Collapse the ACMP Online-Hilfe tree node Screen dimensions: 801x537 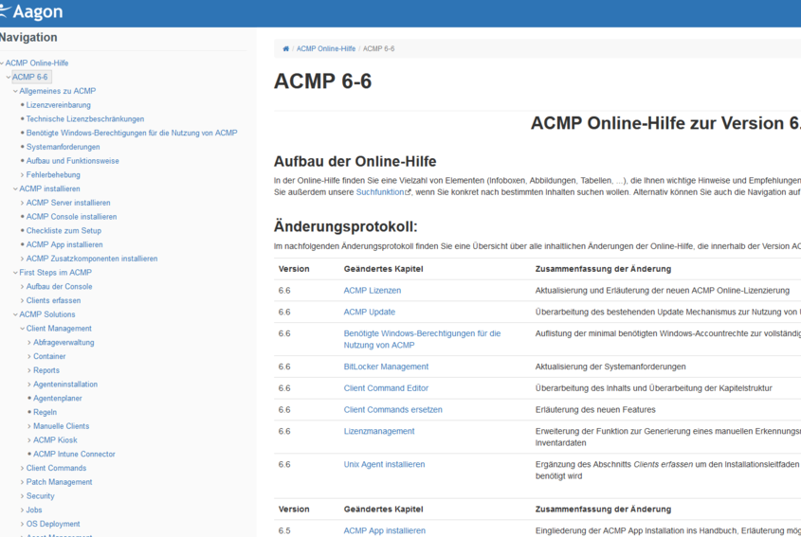[2, 63]
